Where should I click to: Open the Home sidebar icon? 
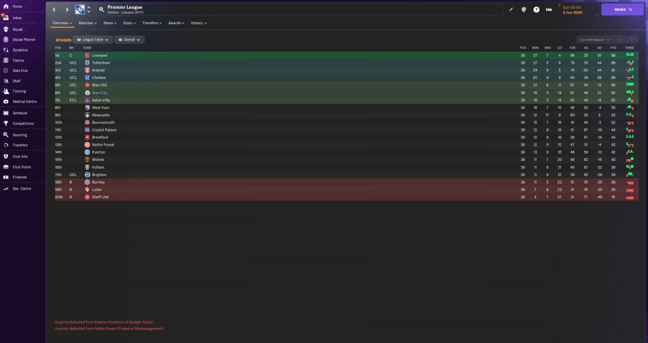tap(6, 7)
